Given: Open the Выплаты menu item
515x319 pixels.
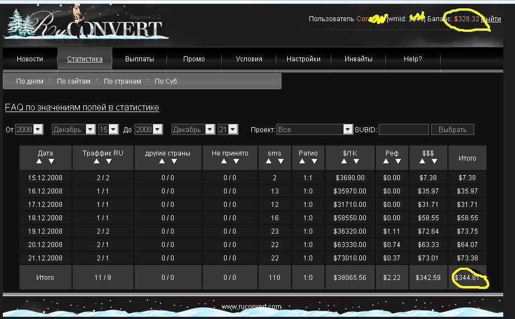Looking at the screenshot, I should [x=139, y=59].
